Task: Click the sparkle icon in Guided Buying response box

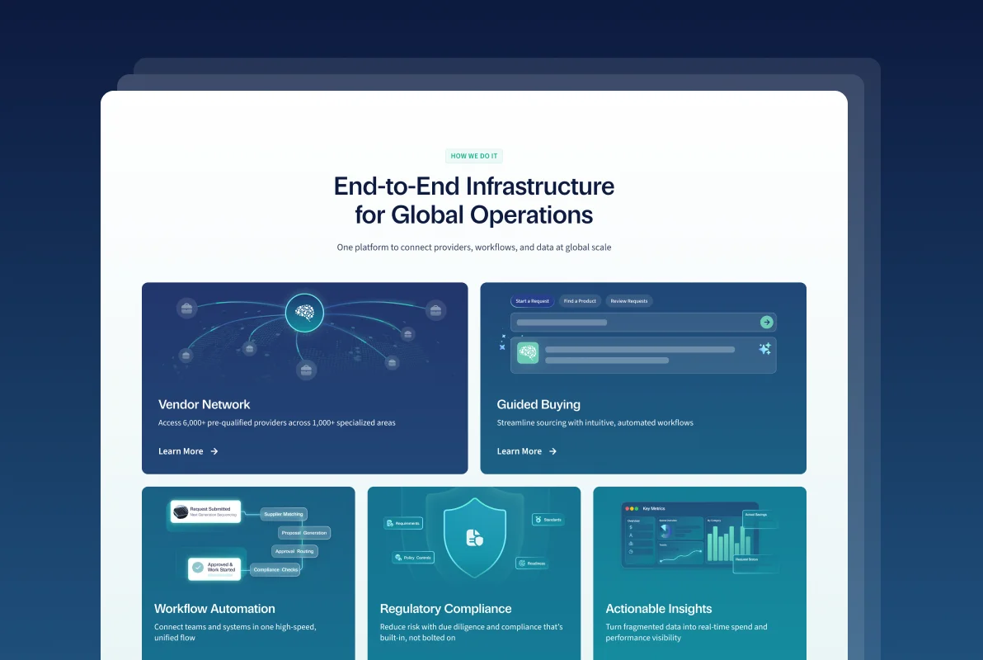Action: 764,349
